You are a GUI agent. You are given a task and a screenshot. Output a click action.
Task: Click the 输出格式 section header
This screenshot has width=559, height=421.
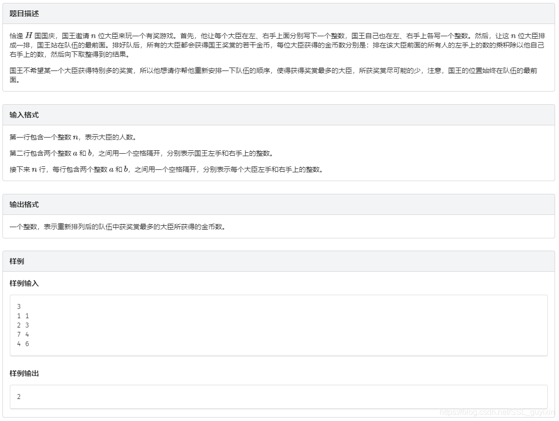point(23,204)
